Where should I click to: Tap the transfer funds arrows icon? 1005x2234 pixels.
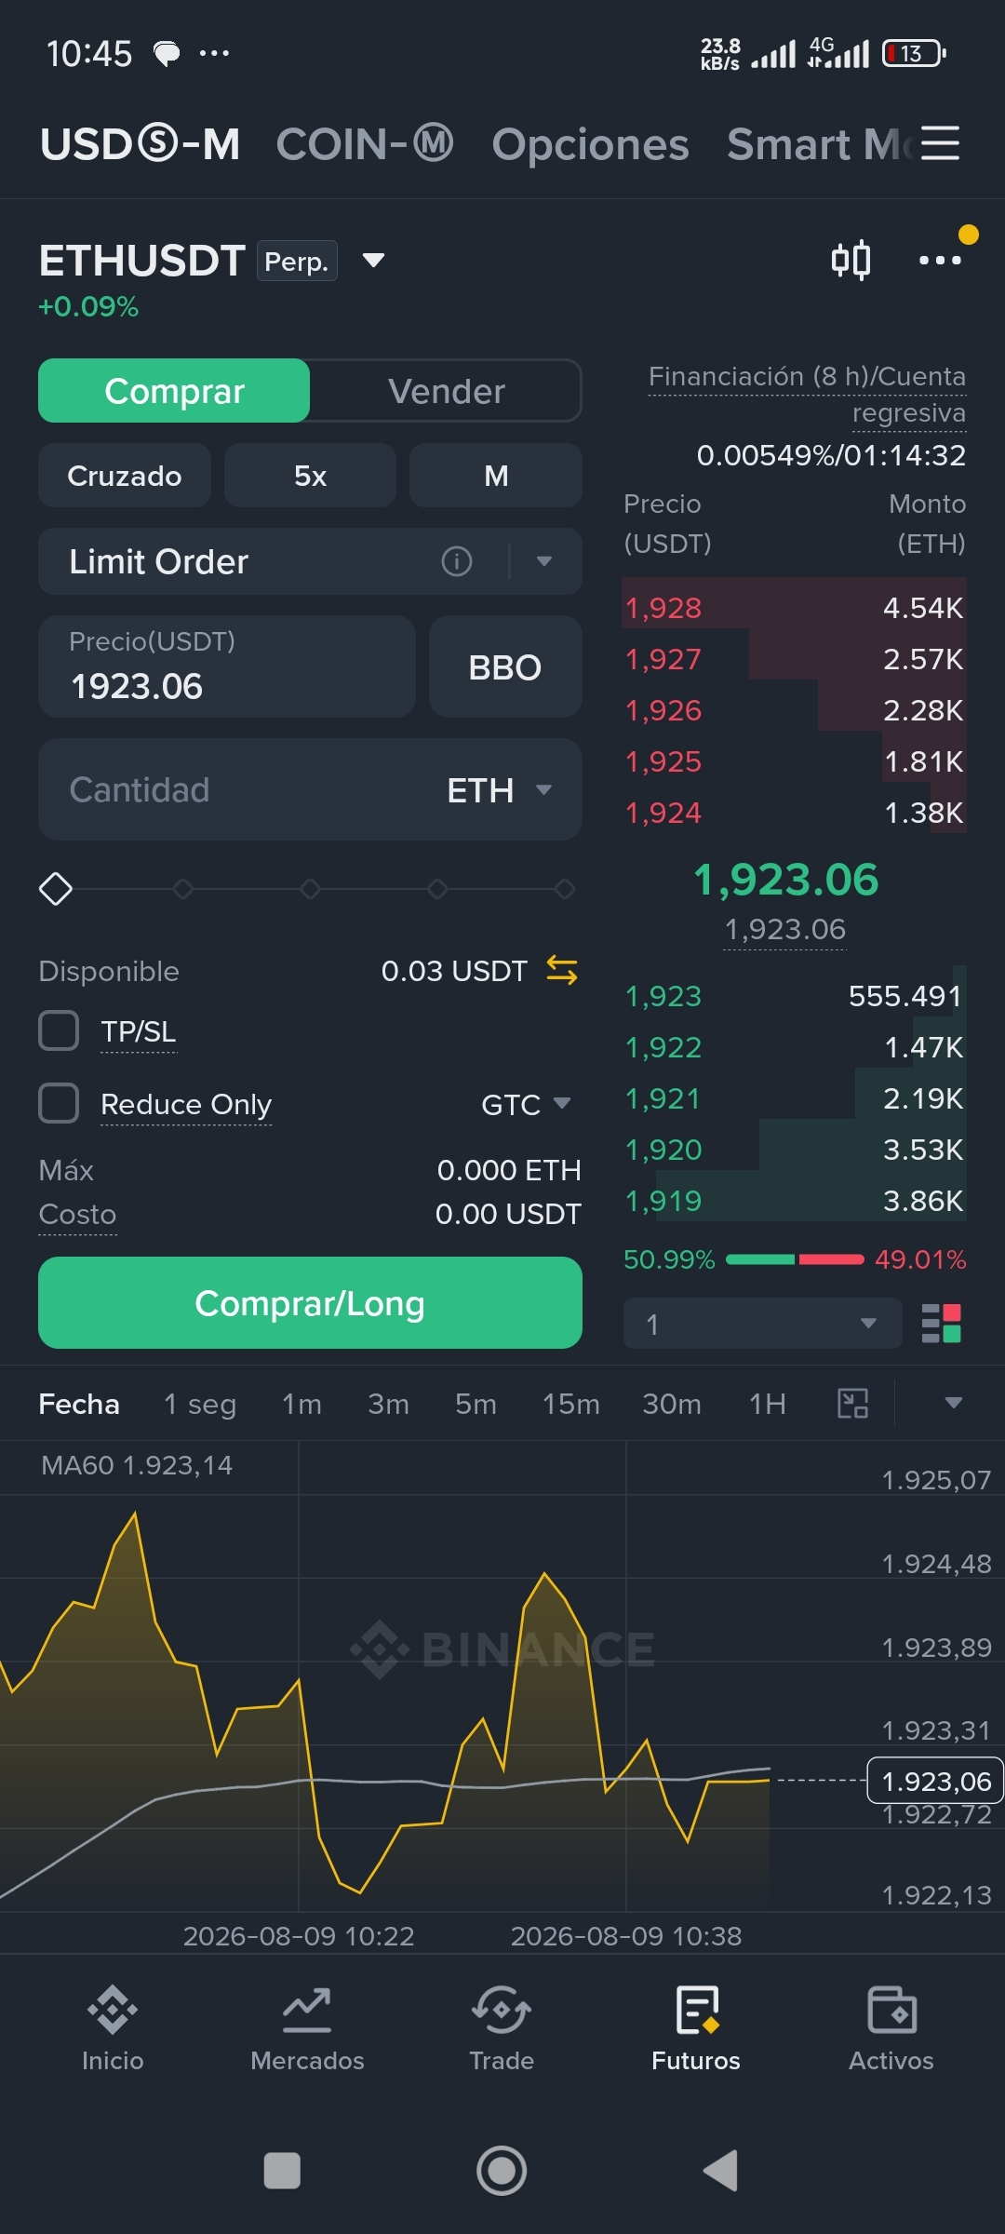(x=562, y=971)
